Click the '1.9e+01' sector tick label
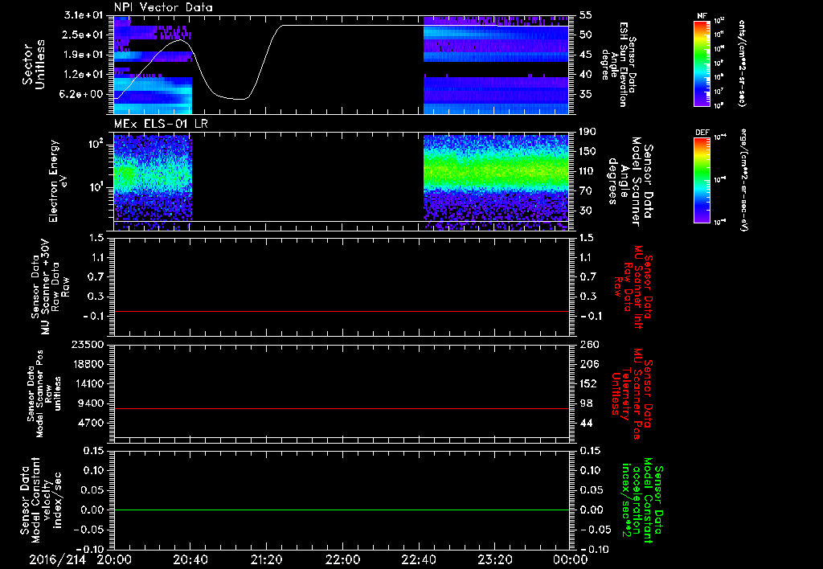823x569 pixels. [83, 55]
